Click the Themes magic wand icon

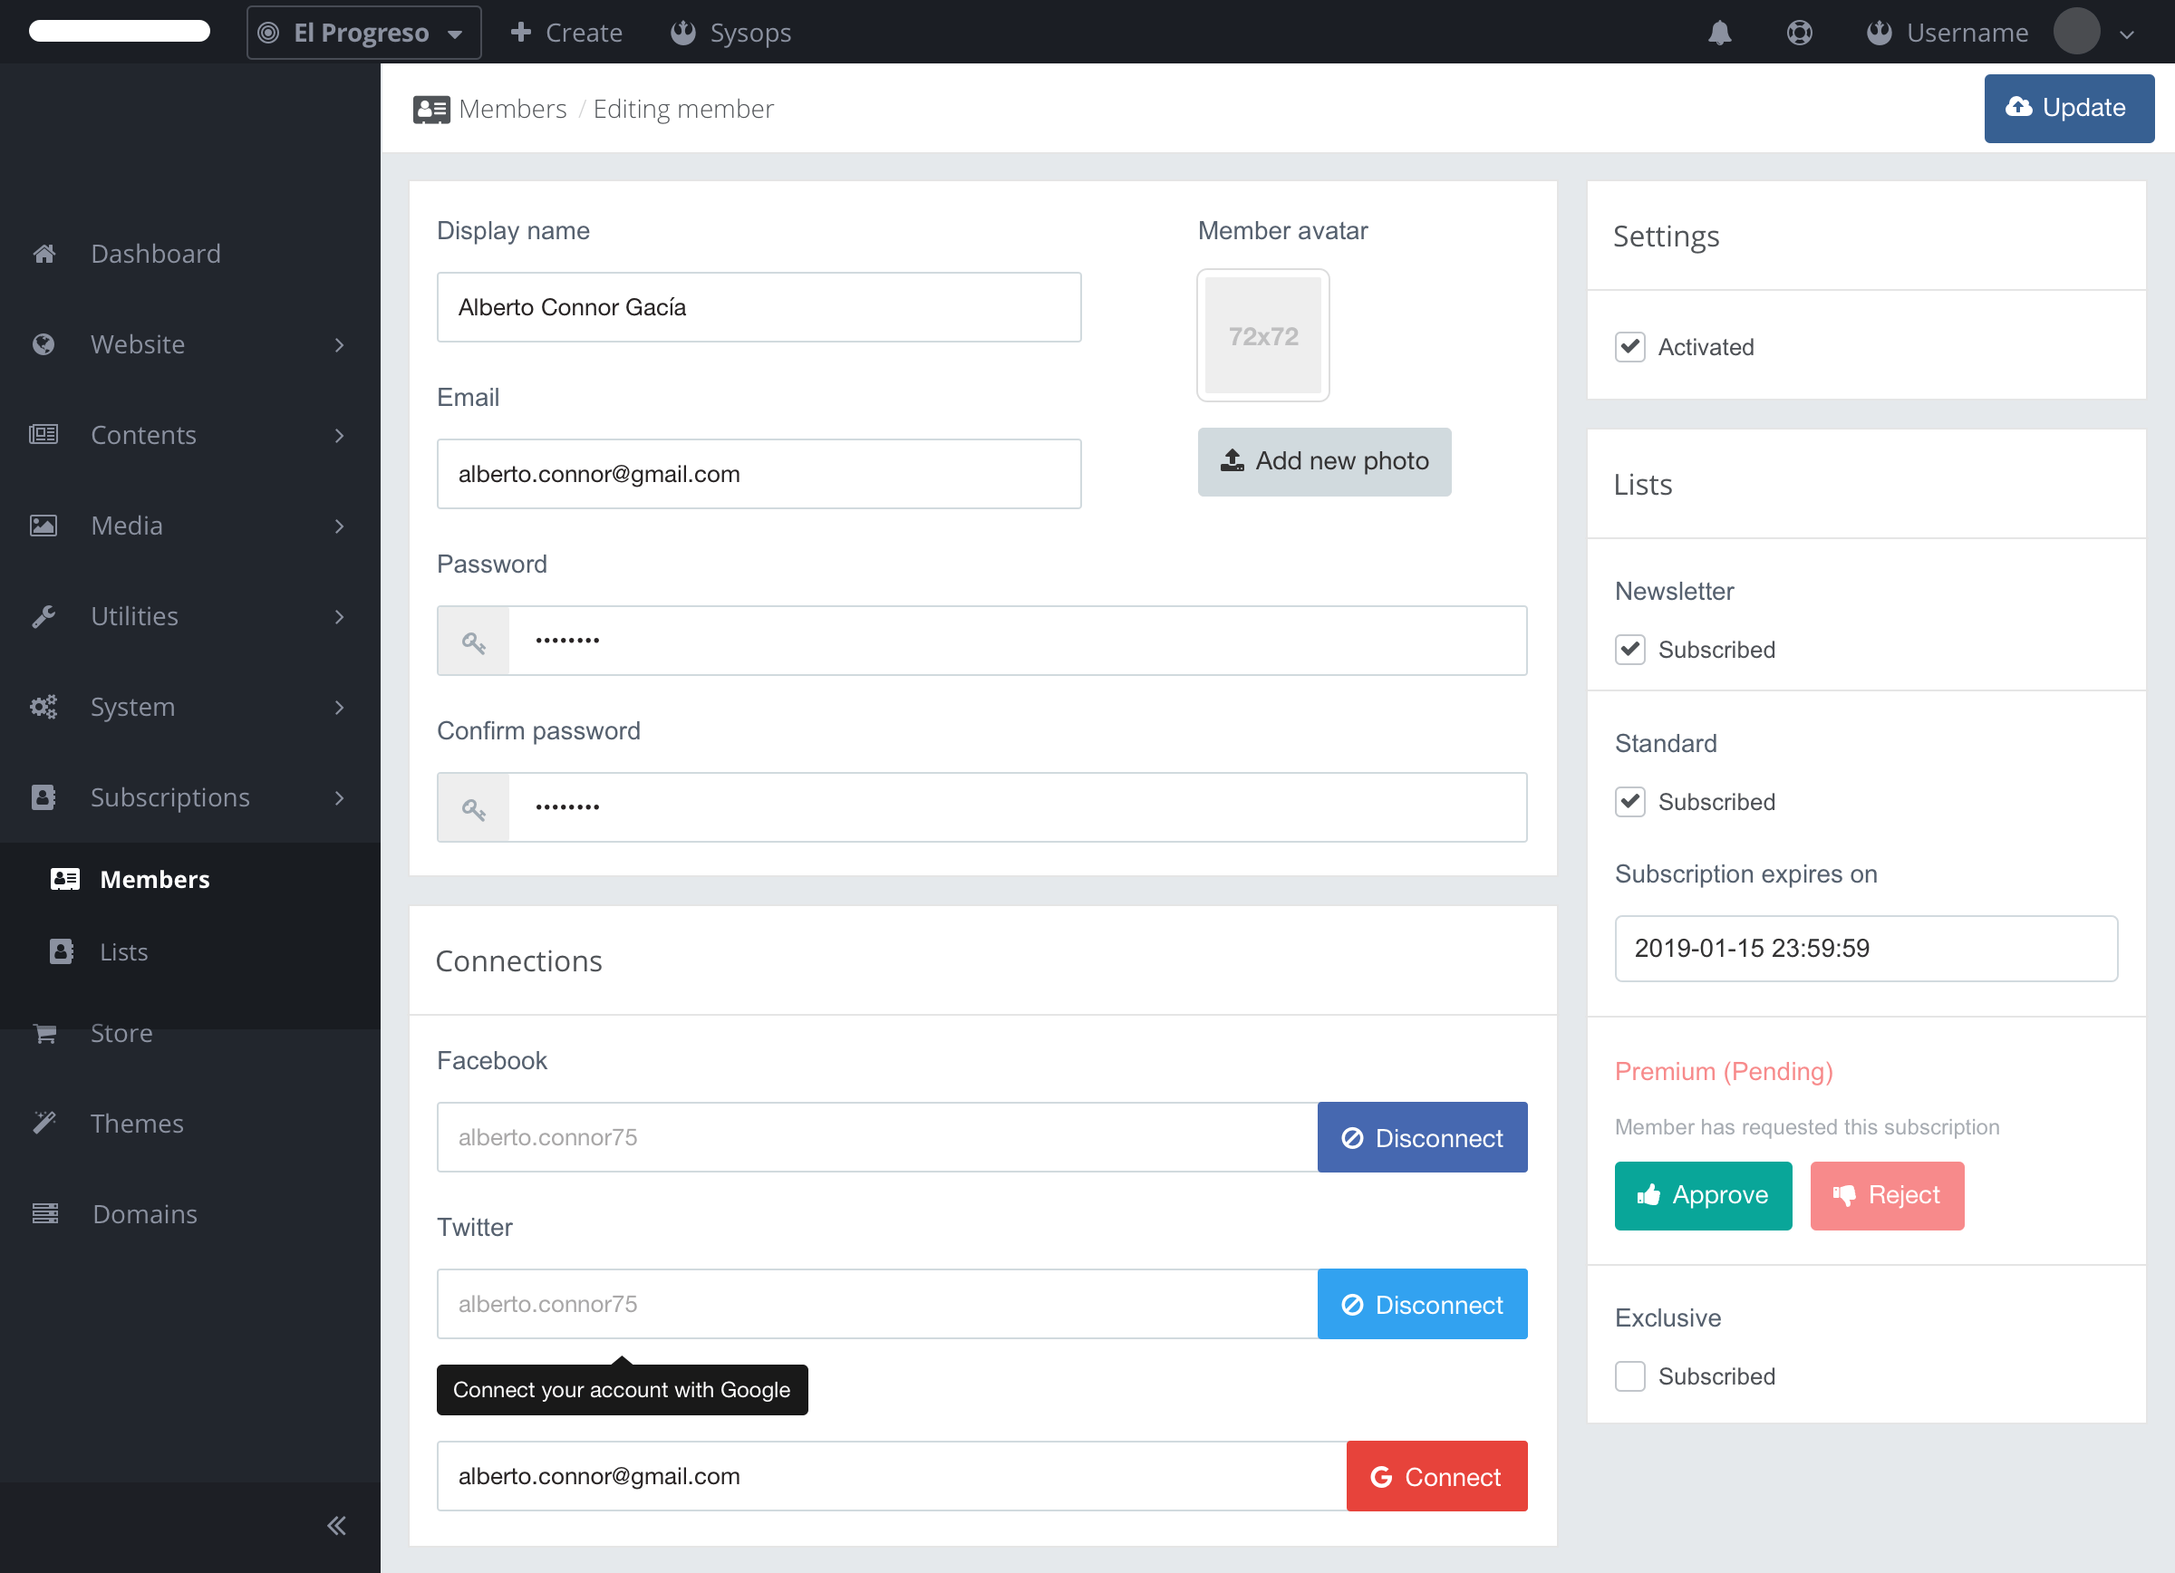point(44,1123)
